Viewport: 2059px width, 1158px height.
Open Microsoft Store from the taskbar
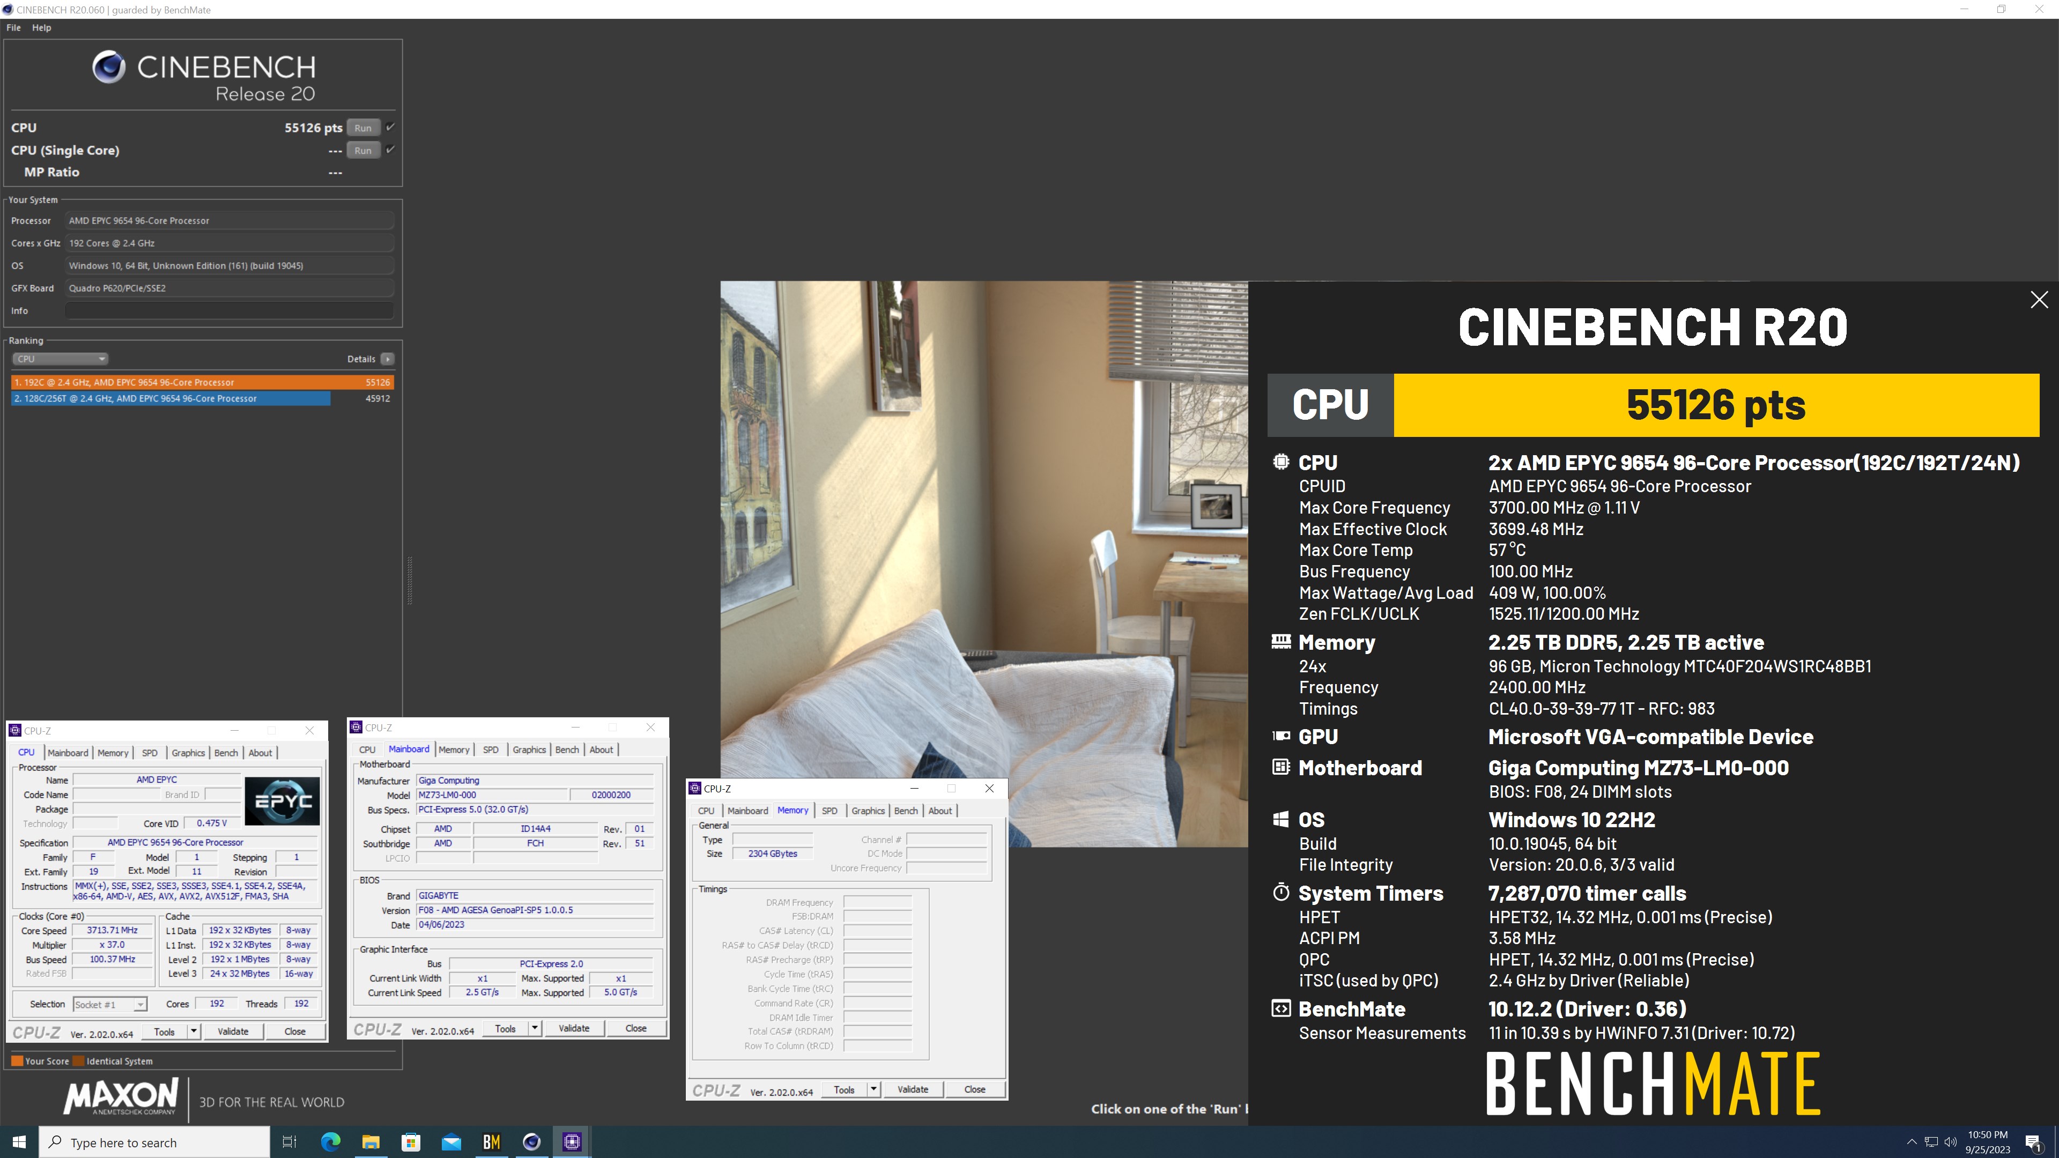tap(411, 1142)
